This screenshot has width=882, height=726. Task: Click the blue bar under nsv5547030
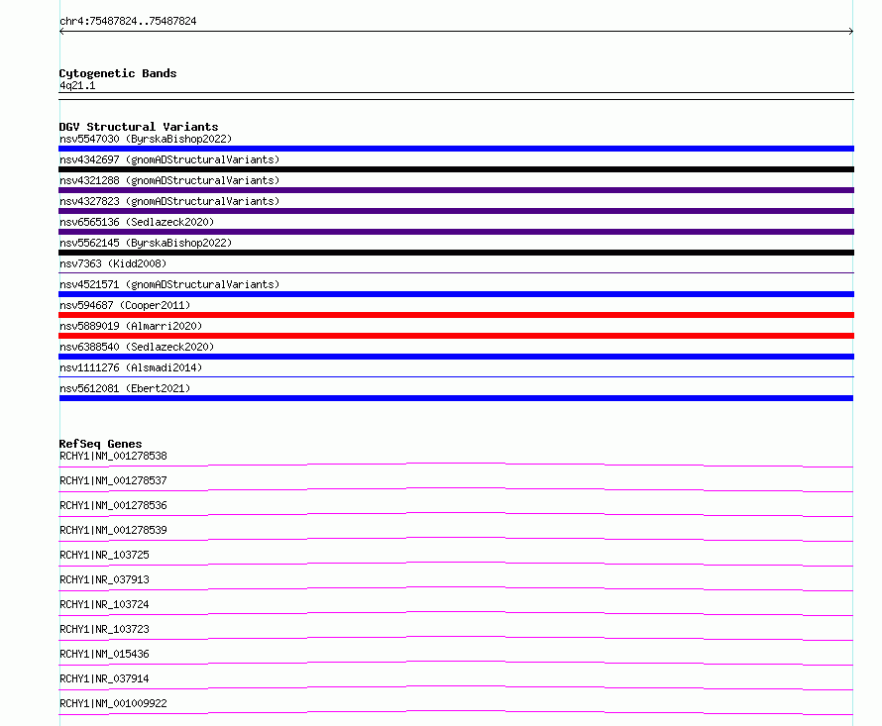(x=456, y=149)
